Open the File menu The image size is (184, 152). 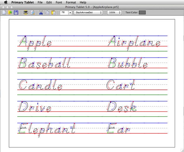40,2
